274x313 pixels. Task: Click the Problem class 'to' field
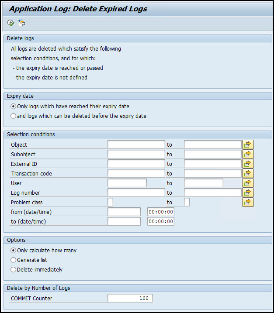click(x=187, y=202)
